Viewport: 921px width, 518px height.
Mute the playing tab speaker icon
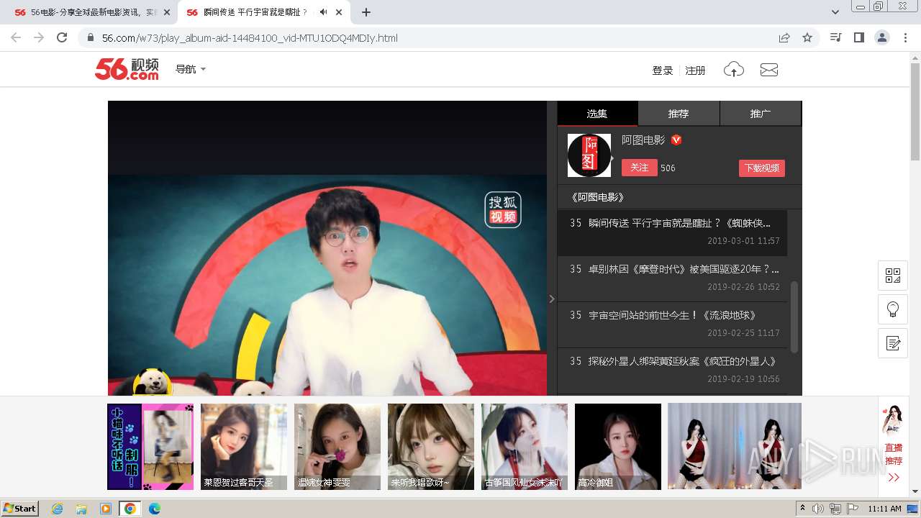[x=323, y=12]
